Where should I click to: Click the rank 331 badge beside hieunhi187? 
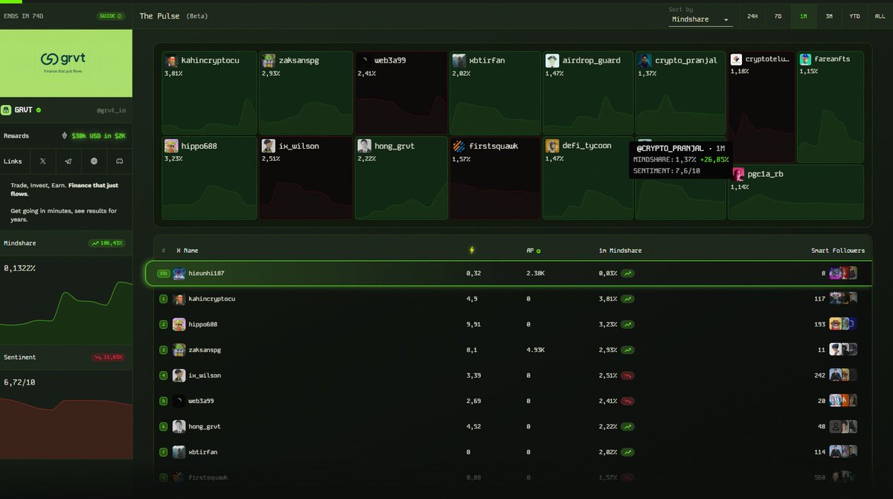(x=164, y=274)
